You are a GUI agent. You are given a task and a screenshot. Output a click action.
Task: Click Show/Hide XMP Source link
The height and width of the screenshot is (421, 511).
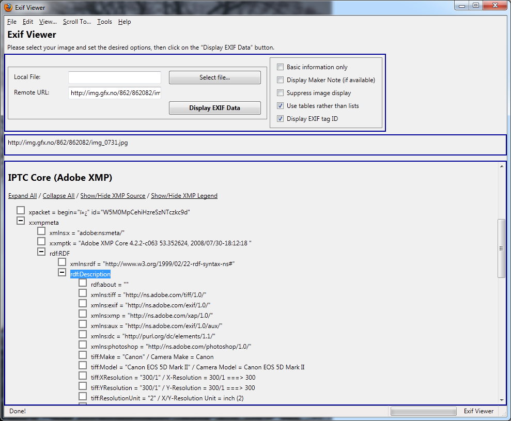[x=113, y=195]
